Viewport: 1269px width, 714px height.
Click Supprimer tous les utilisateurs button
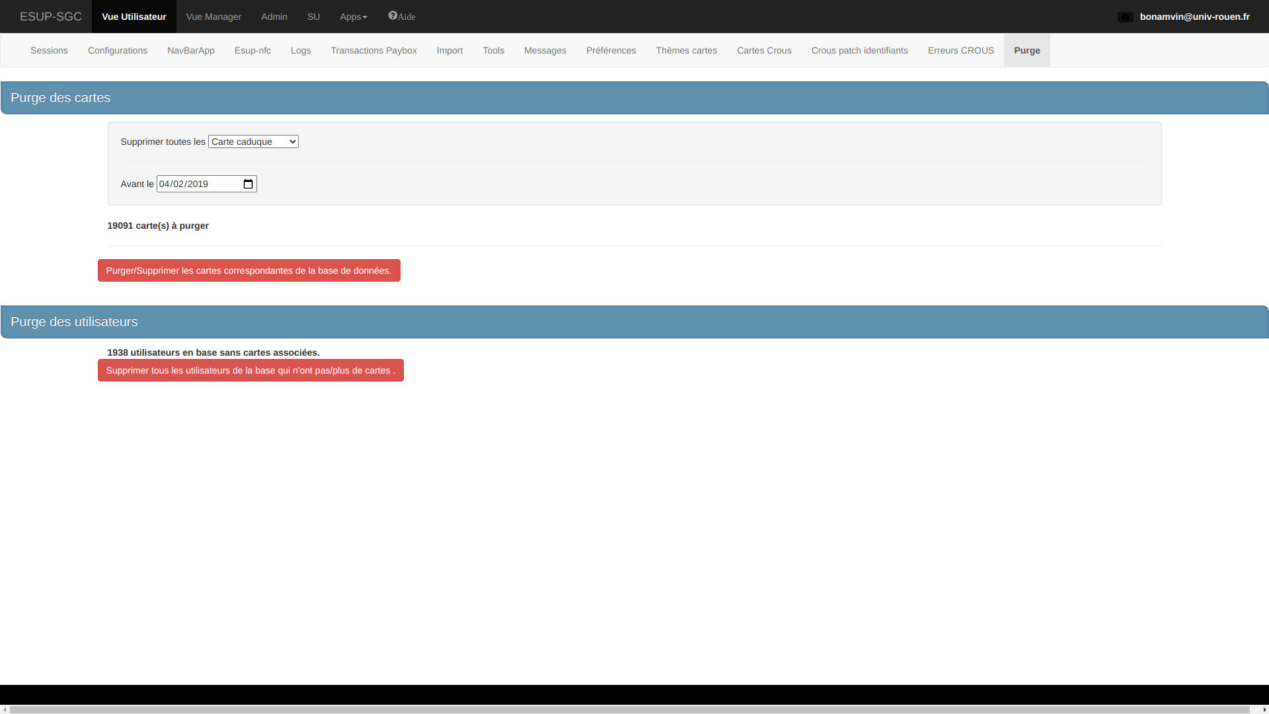click(250, 370)
